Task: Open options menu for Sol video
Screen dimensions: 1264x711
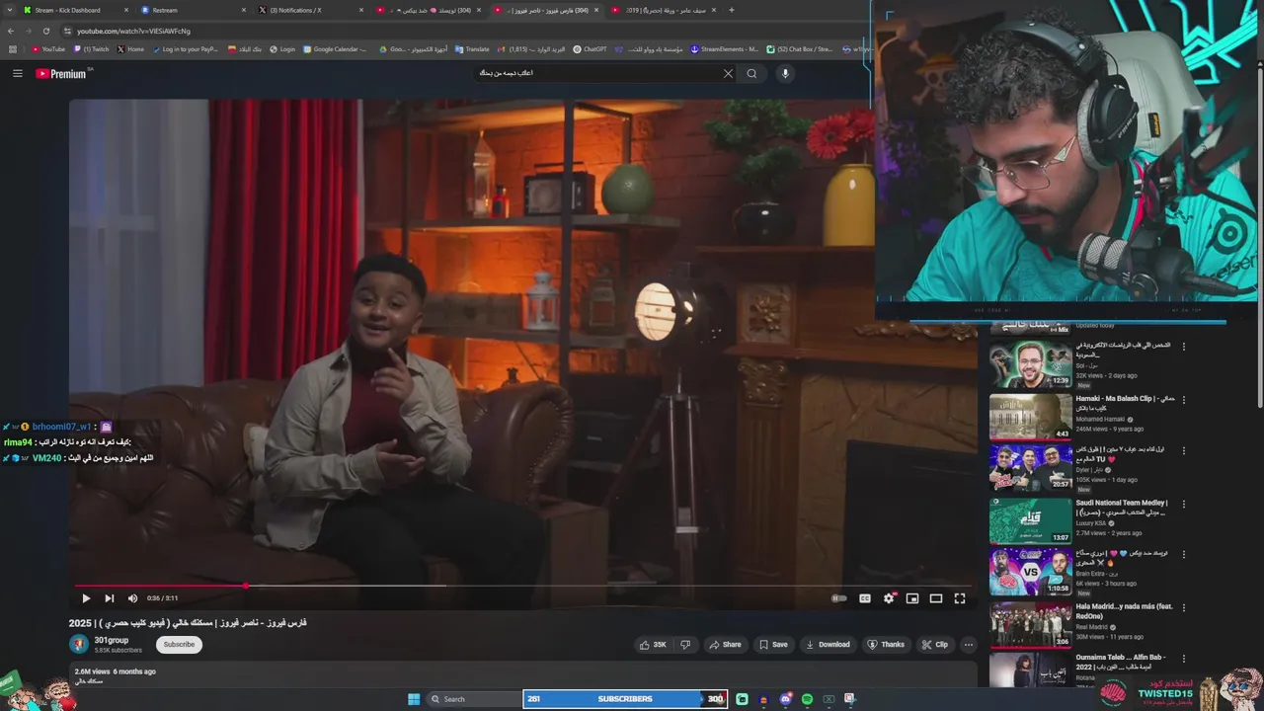Action: click(x=1183, y=347)
